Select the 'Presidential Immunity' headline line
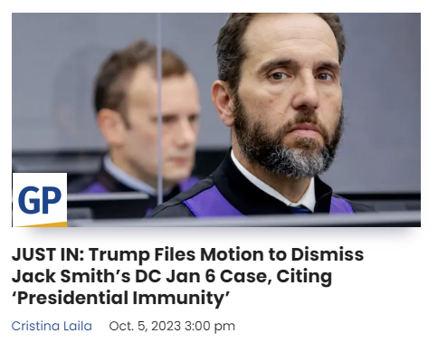Viewport: 438px width, 362px height. [120, 298]
